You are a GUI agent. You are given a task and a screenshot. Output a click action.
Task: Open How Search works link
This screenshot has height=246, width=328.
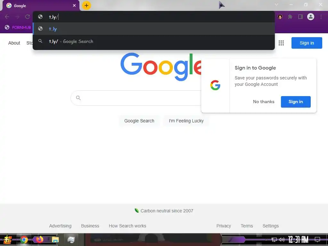point(127,226)
